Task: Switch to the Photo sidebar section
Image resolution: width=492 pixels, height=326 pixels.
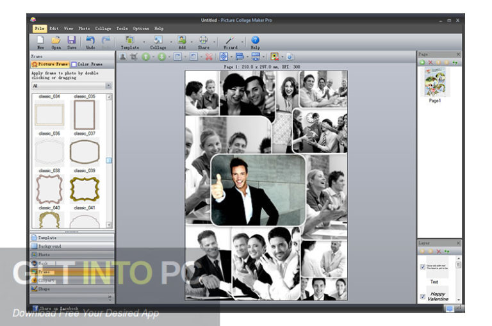Action: (x=72, y=255)
